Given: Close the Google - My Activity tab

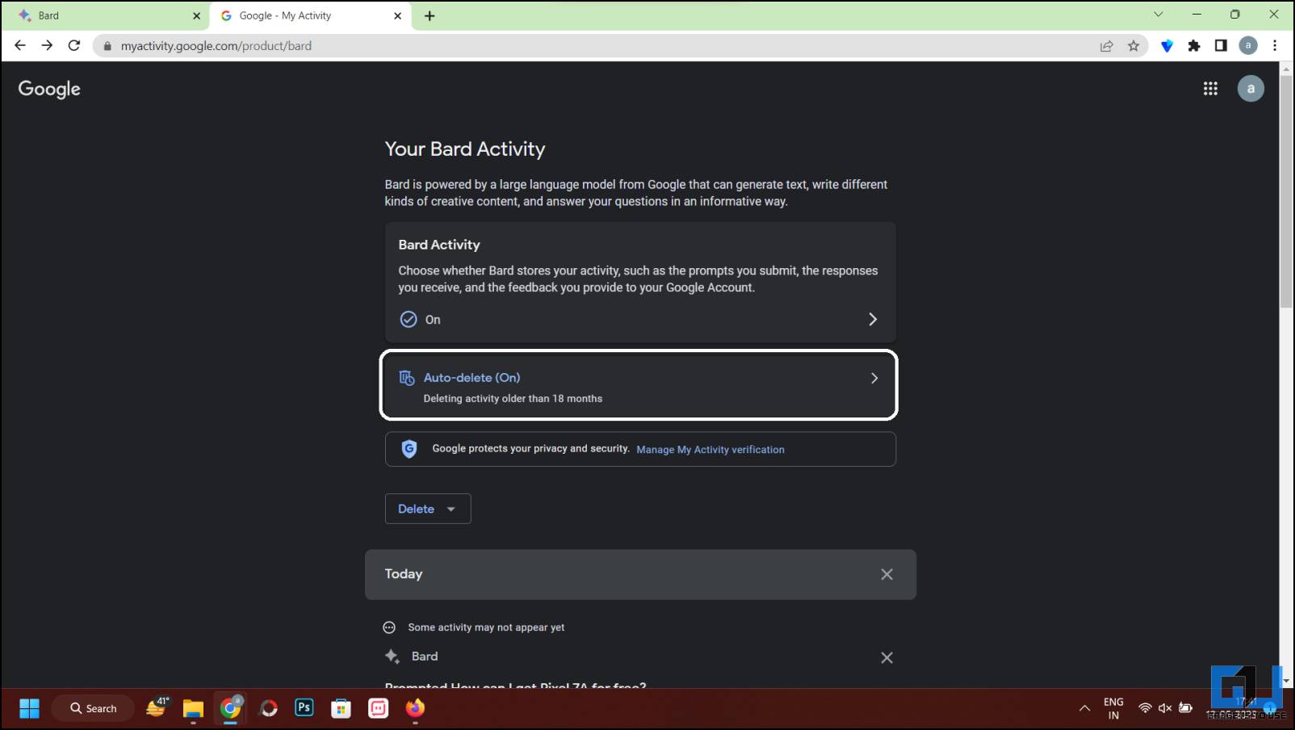Looking at the screenshot, I should (x=397, y=16).
